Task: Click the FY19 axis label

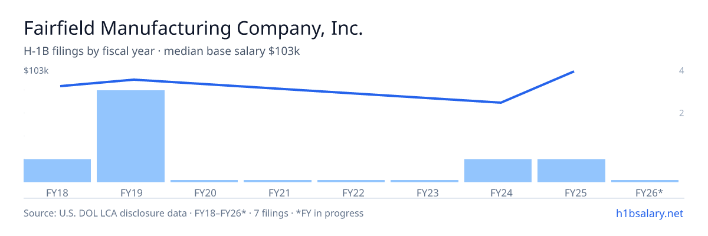Action: [x=130, y=192]
